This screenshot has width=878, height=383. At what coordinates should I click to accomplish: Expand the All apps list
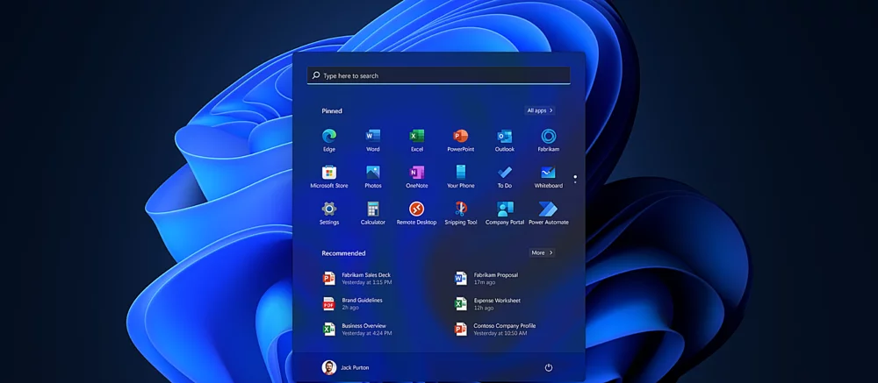pyautogui.click(x=540, y=110)
